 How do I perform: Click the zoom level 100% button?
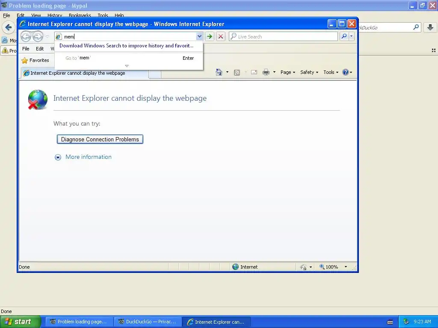[329, 267]
